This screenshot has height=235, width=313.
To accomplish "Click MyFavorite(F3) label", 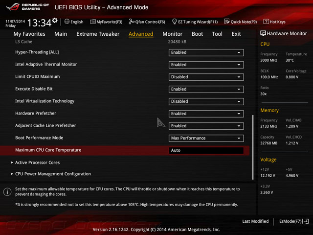I will tap(110, 22).
